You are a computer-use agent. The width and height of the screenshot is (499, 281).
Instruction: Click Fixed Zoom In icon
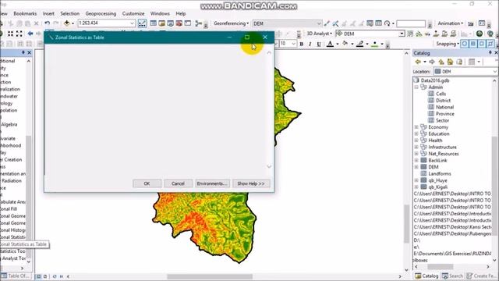[x=10, y=34]
